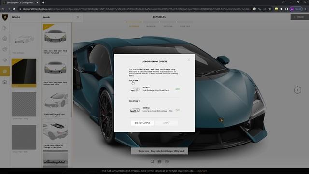Open the Paused browser profile button
This screenshot has width=309, height=174.
(x=296, y=9)
